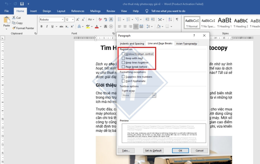Click the paragraph Shading paint bucket
Viewport: 260px width, 164px height.
(159, 27)
